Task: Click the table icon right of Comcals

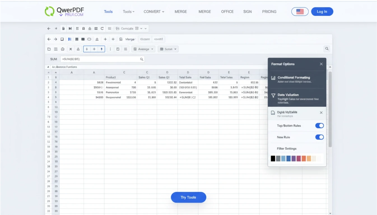Action: pyautogui.click(x=137, y=29)
